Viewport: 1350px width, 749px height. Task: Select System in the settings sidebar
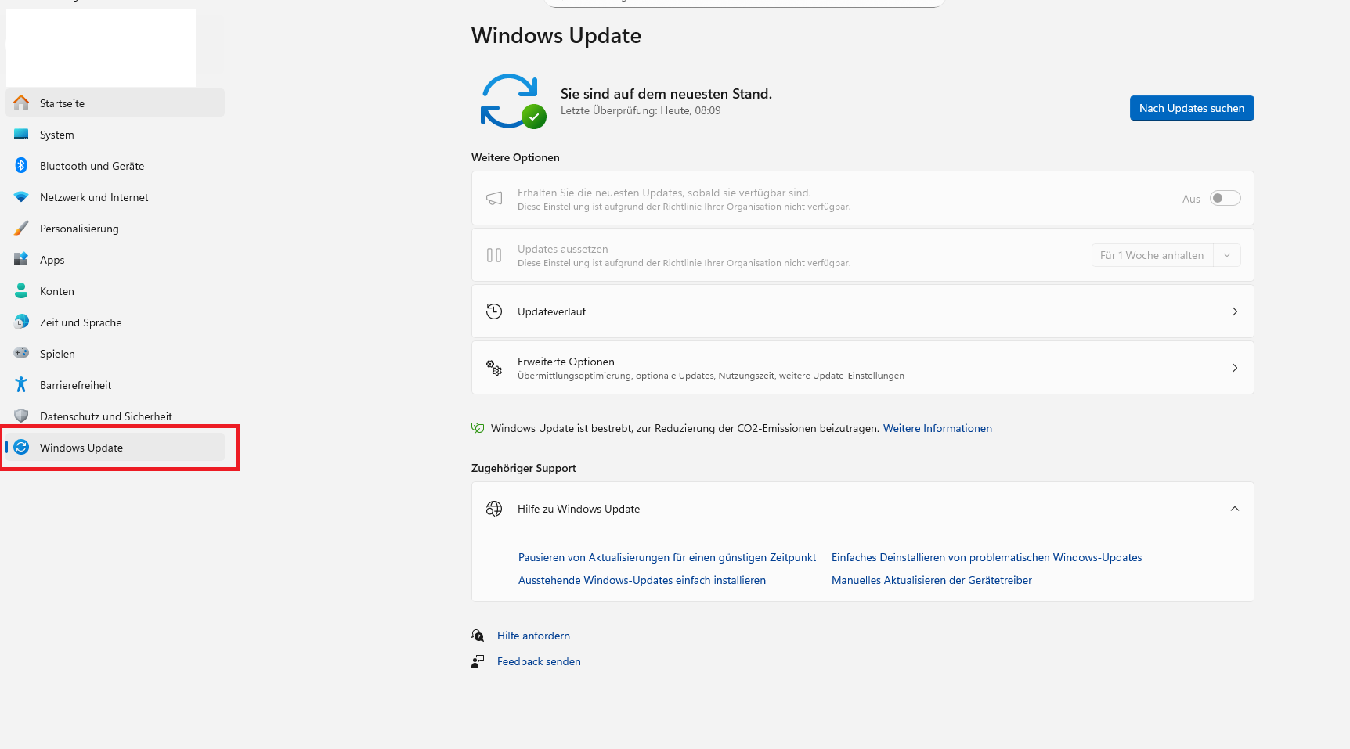coord(57,135)
